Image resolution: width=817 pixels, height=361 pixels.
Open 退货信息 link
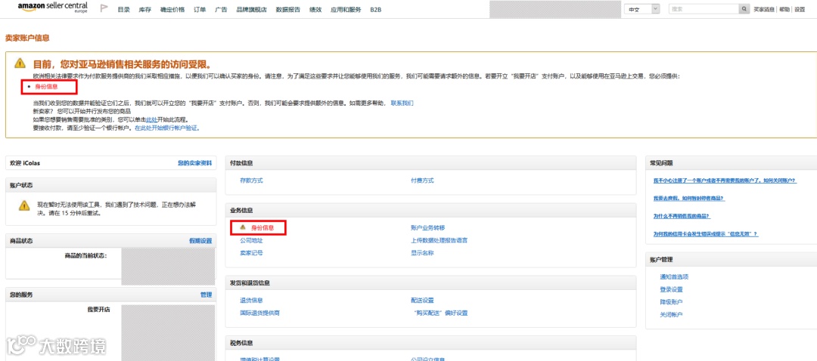251,301
